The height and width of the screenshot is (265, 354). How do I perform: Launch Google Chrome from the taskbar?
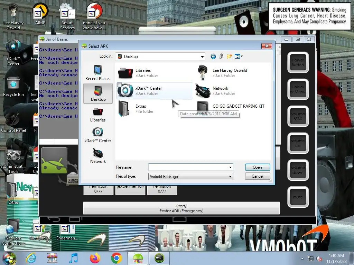[x=116, y=258]
